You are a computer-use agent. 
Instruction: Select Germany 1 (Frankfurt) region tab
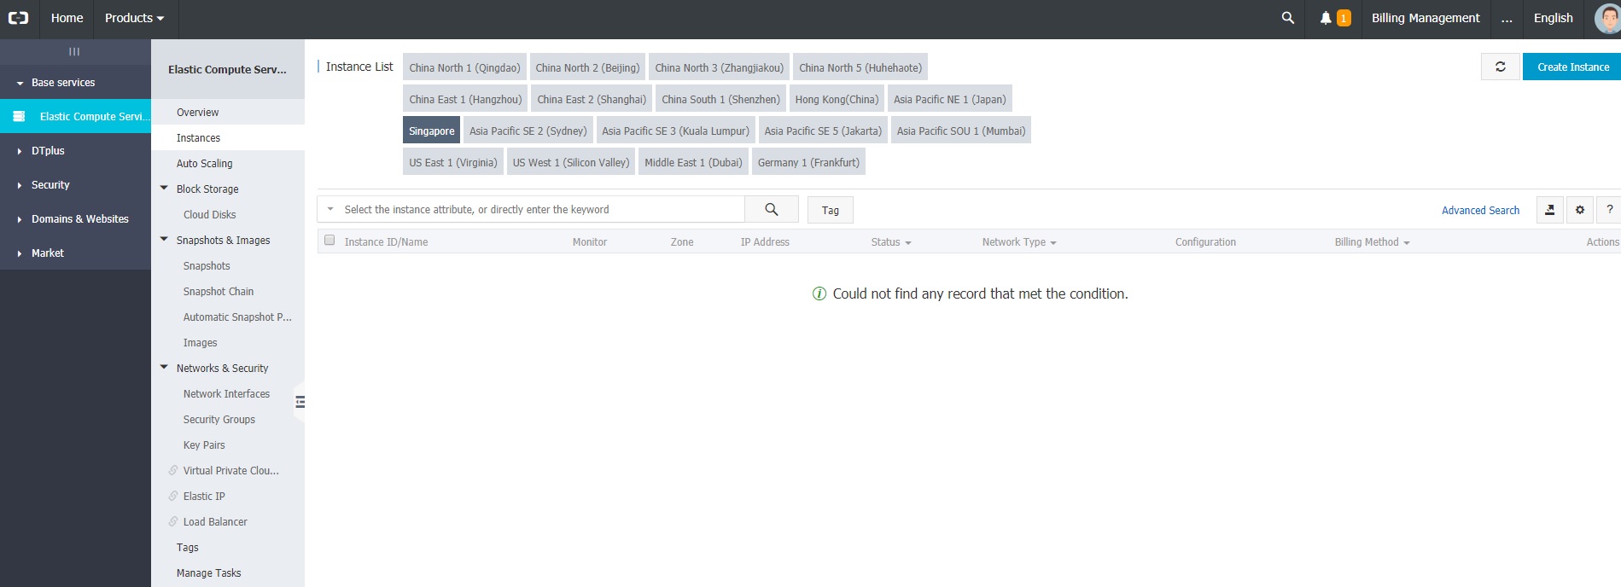tap(808, 162)
